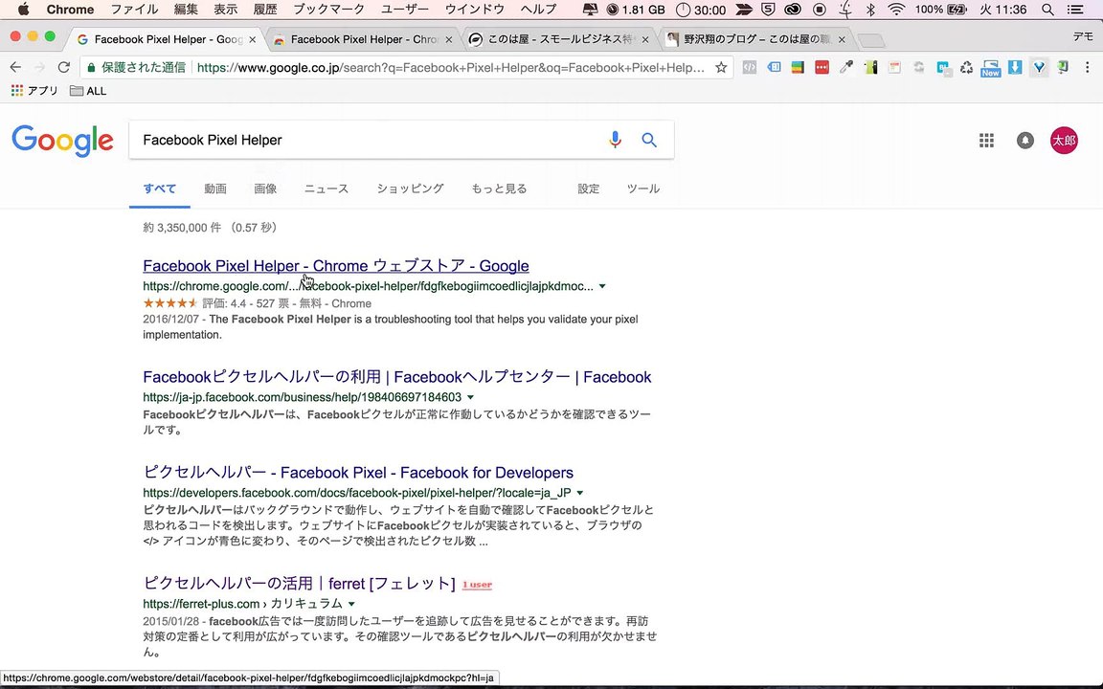Open the 設定 search settings menu
The height and width of the screenshot is (689, 1103).
pos(589,189)
